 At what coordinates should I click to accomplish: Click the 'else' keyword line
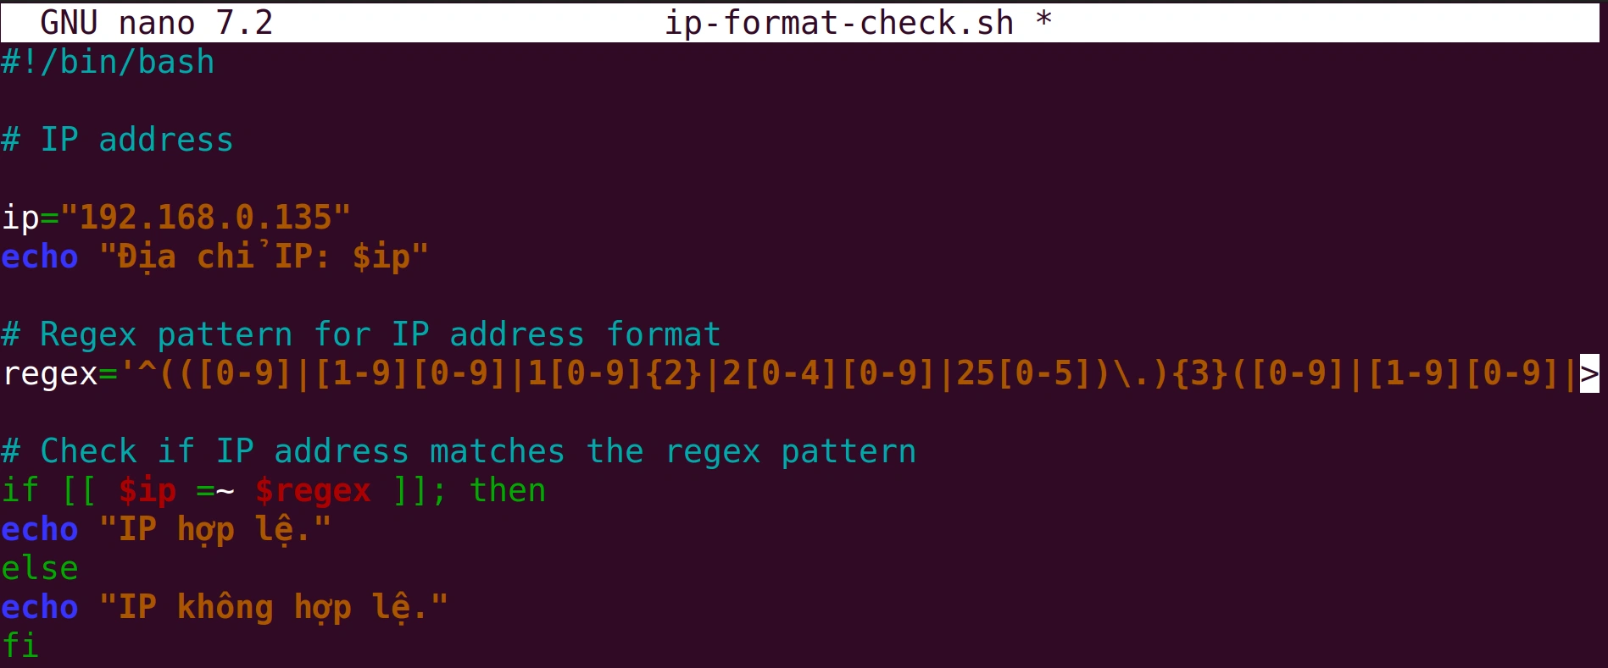(40, 568)
